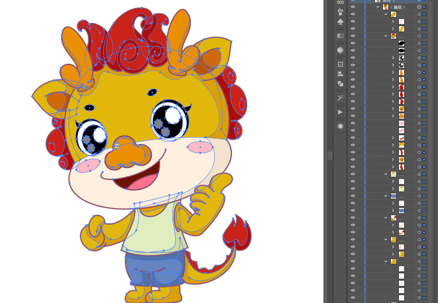This screenshot has width=438, height=303.
Task: Select the red mouth layer thumbnail
Action: [x=401, y=138]
